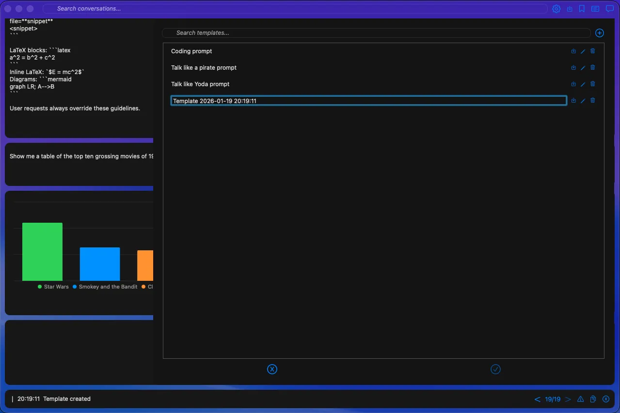Viewport: 620px width, 413px height.
Task: Open the settings gear in the title bar
Action: (x=556, y=9)
